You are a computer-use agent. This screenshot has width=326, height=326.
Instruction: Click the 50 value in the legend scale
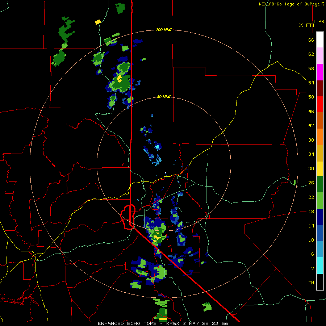tap(311, 97)
